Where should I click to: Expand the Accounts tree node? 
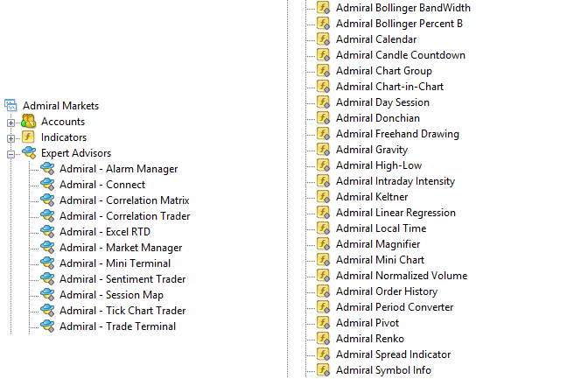[x=11, y=122]
